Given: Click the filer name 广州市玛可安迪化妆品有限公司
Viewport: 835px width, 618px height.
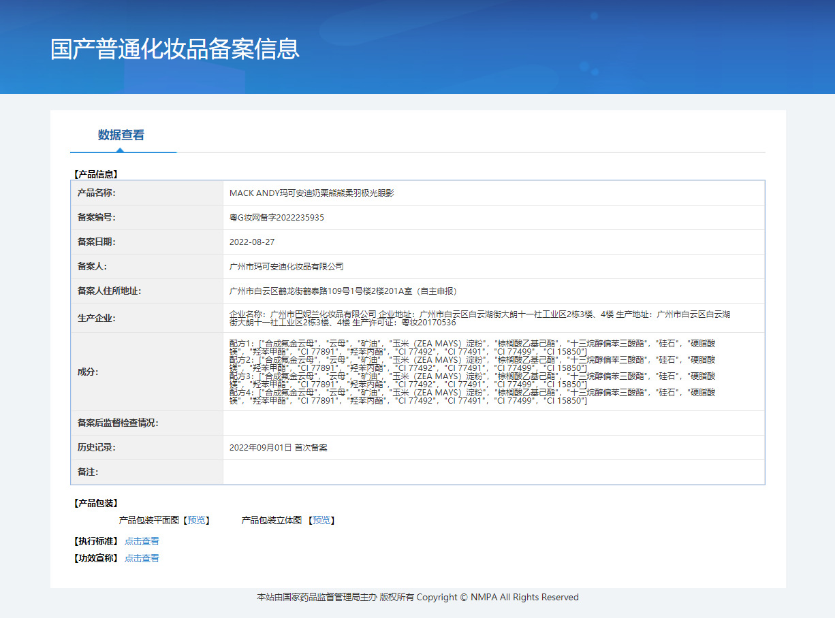Looking at the screenshot, I should coord(286,266).
